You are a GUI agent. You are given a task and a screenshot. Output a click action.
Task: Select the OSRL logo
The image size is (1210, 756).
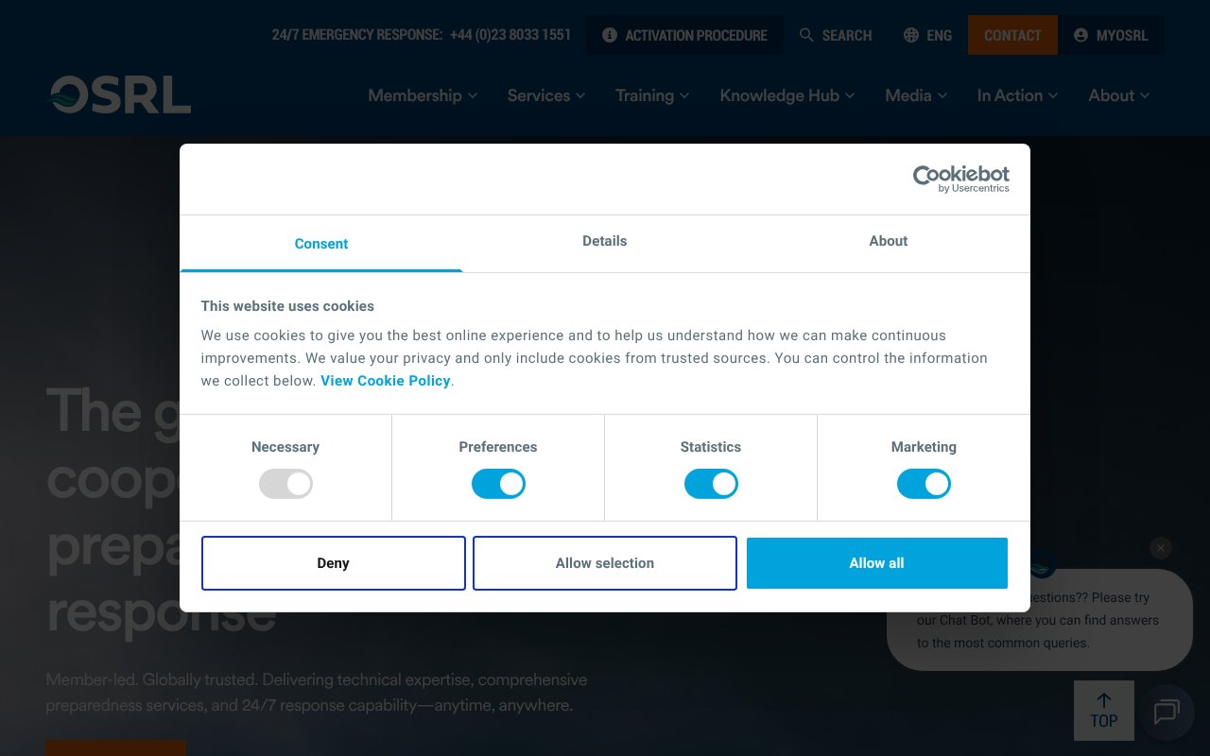(119, 94)
